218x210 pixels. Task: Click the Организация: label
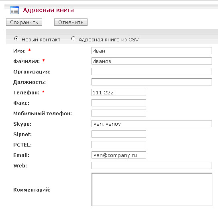pos(32,72)
